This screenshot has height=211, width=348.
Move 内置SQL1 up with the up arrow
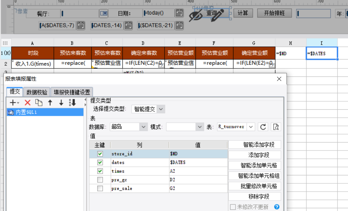click(x=50, y=103)
